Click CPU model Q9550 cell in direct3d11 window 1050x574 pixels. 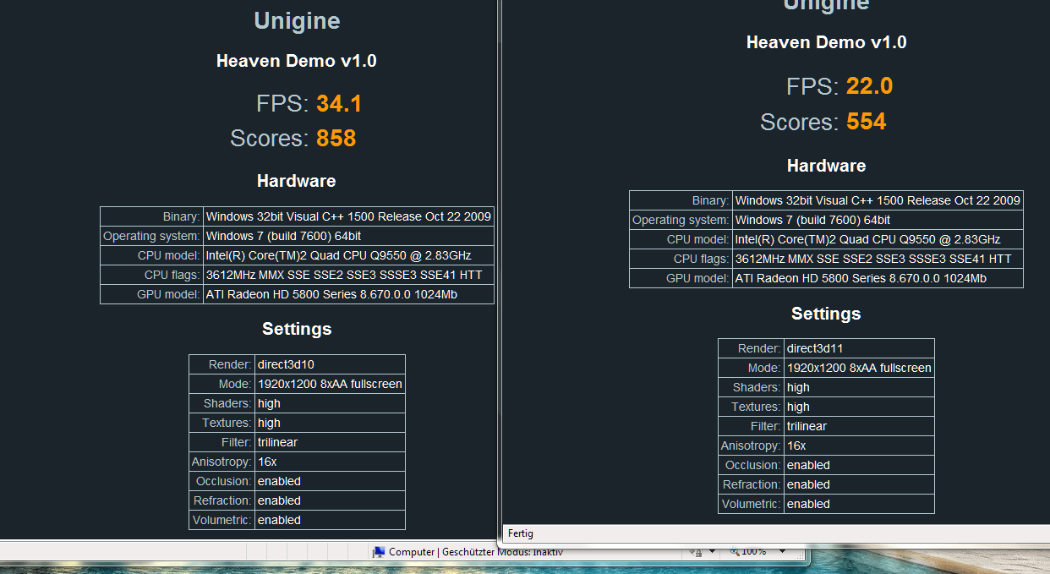point(878,239)
